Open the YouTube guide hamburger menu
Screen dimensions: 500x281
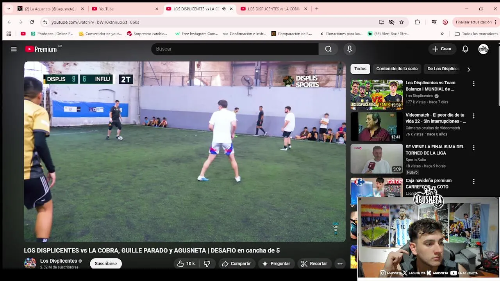14,49
